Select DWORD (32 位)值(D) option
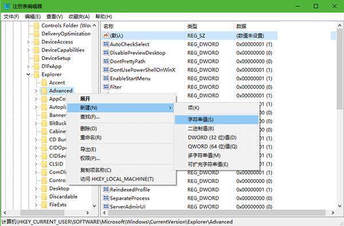The height and width of the screenshot is (226, 344). pos(217,137)
